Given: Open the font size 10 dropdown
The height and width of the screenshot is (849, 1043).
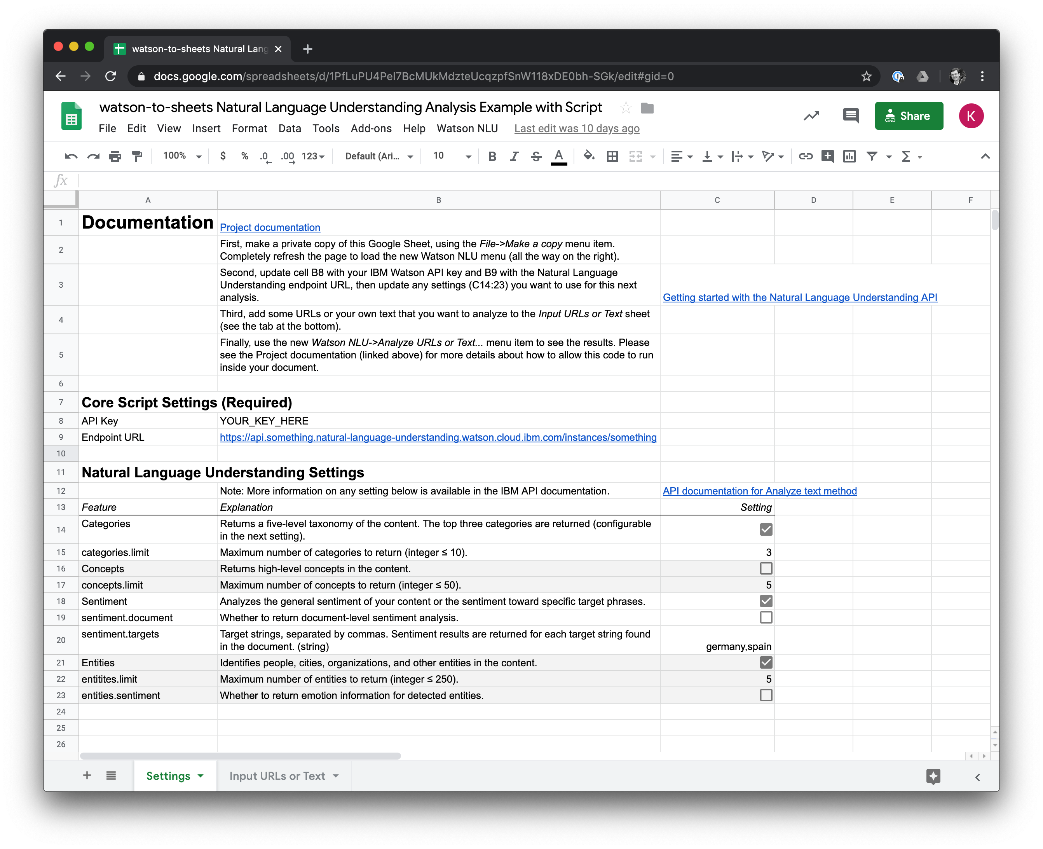Looking at the screenshot, I should coord(452,157).
